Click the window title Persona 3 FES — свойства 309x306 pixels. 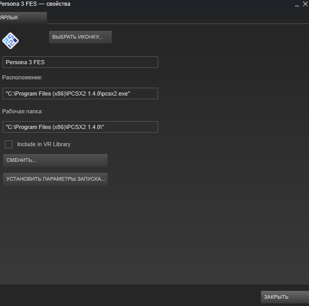[x=35, y=4]
